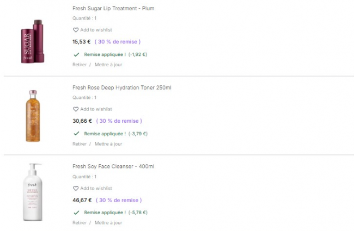Remove Fresh Rose Deep Hydration Toner
This screenshot has width=354, height=231.
click(x=80, y=144)
